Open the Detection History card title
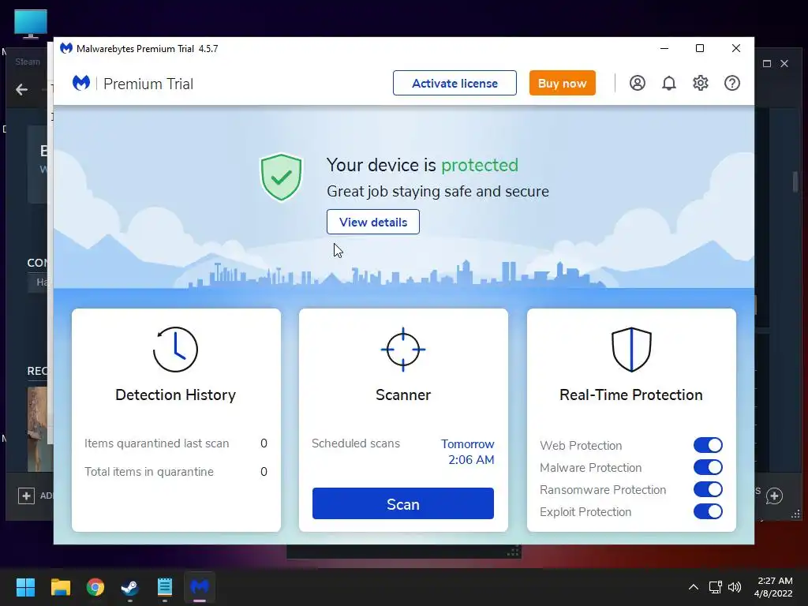Screen dimensions: 808x606 pyautogui.click(x=175, y=395)
